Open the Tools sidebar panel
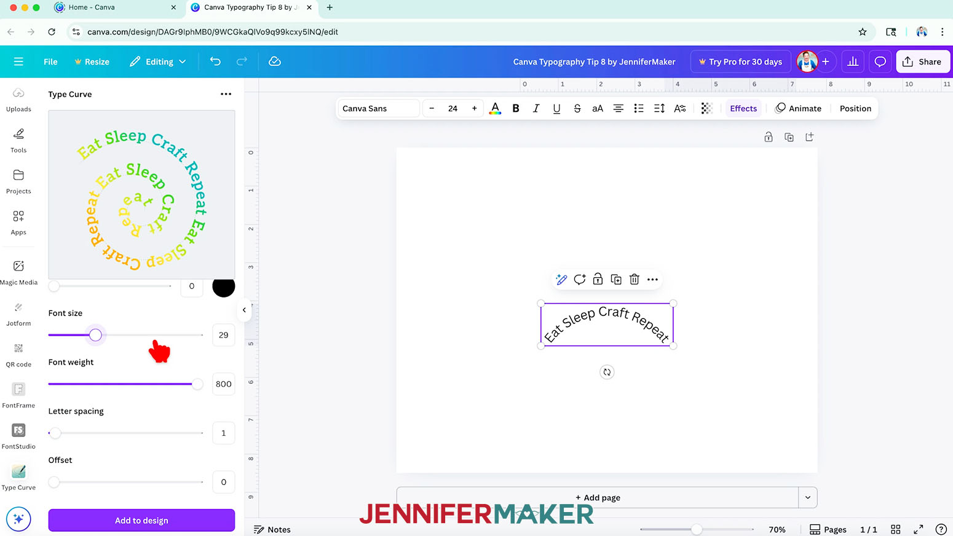This screenshot has width=953, height=536. (x=18, y=141)
